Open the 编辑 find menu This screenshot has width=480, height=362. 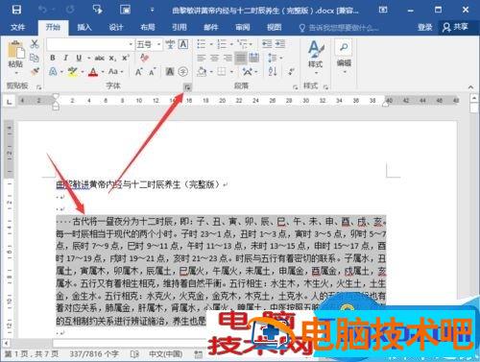(x=344, y=57)
